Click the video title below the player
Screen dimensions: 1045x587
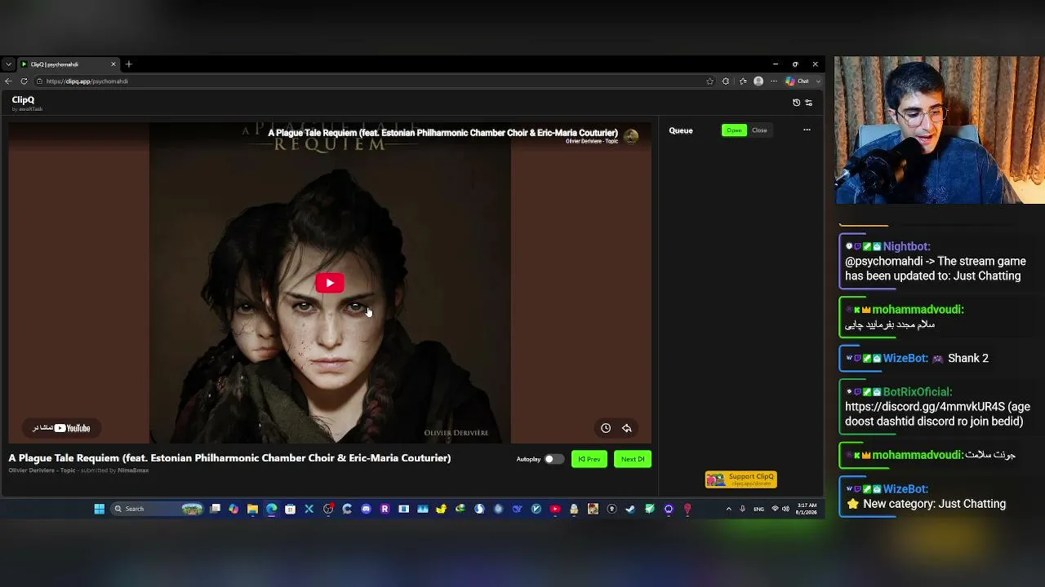[x=229, y=458]
